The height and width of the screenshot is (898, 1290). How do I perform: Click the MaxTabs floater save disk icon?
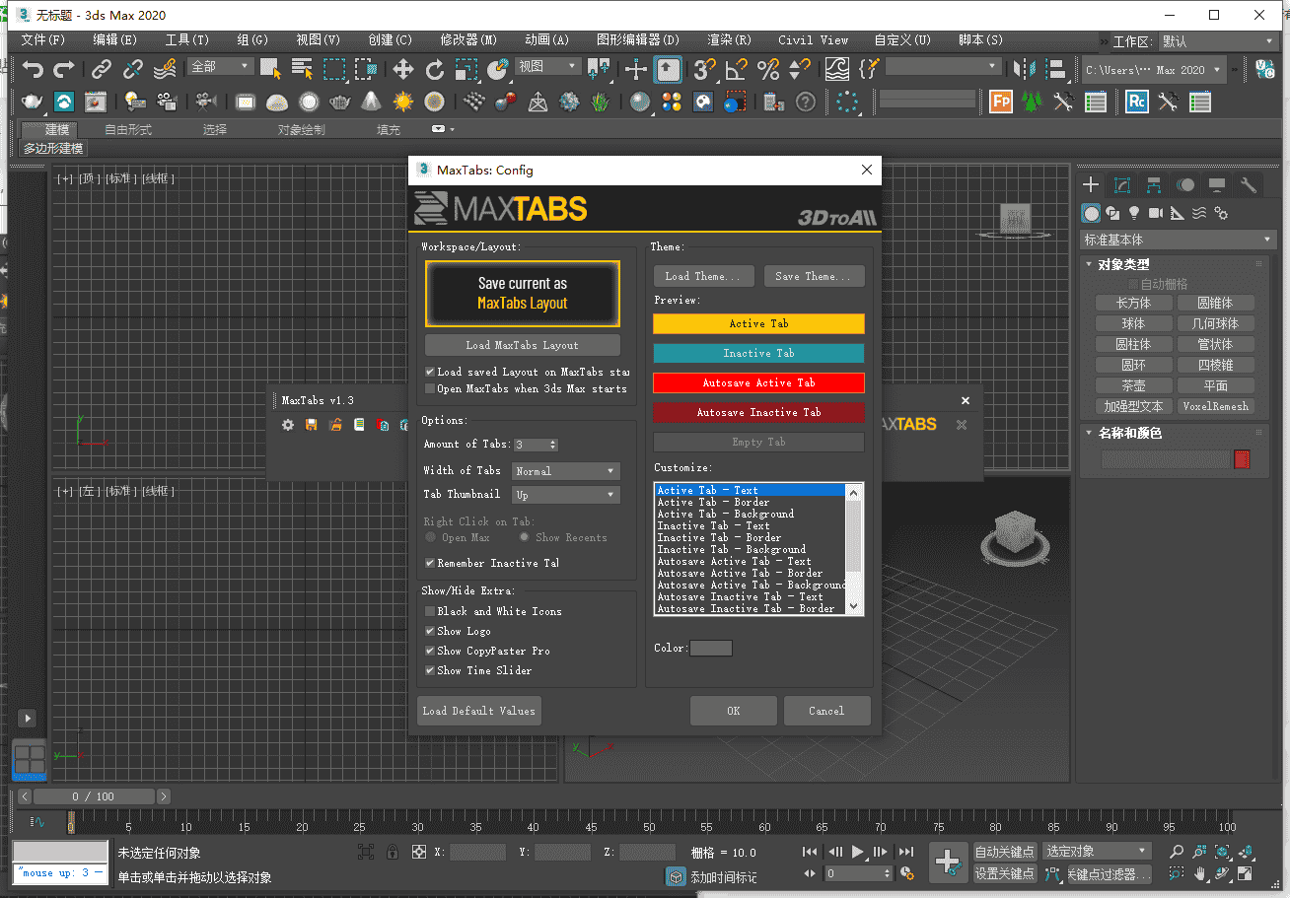(x=312, y=425)
